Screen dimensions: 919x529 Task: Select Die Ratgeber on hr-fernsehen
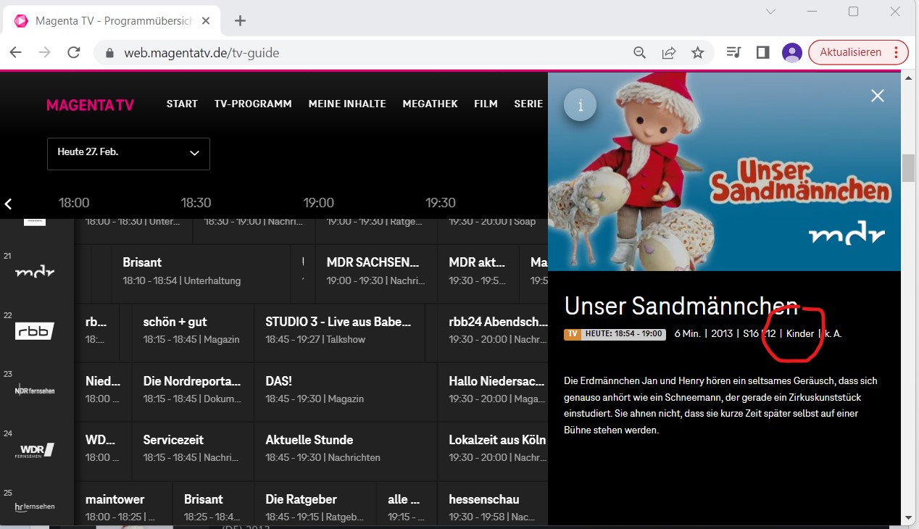(x=315, y=504)
